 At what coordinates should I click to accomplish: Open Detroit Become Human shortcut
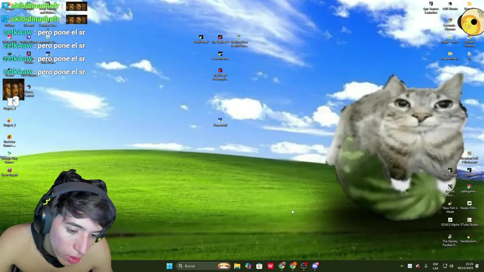pos(450,191)
